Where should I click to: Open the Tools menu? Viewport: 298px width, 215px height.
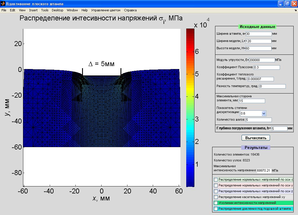[45, 10]
